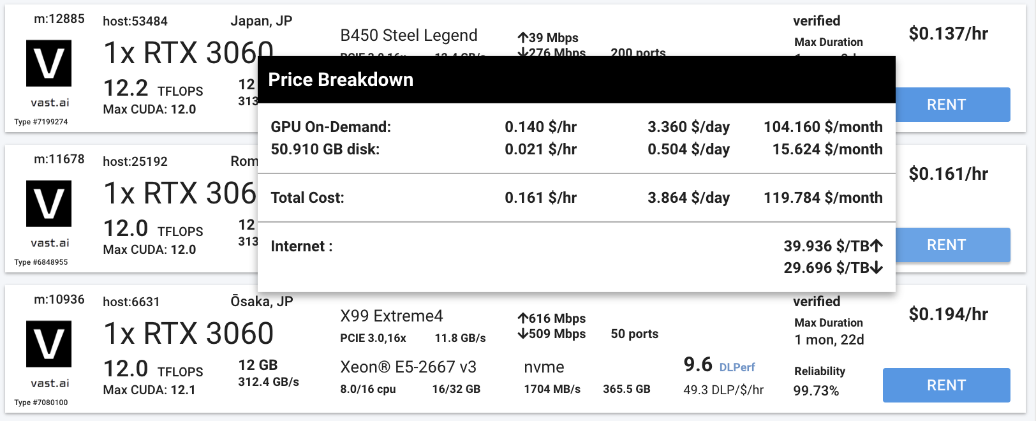Image resolution: width=1036 pixels, height=421 pixels.
Task: Click the upload arrow beside 39.936 $/TB
Action: point(877,246)
